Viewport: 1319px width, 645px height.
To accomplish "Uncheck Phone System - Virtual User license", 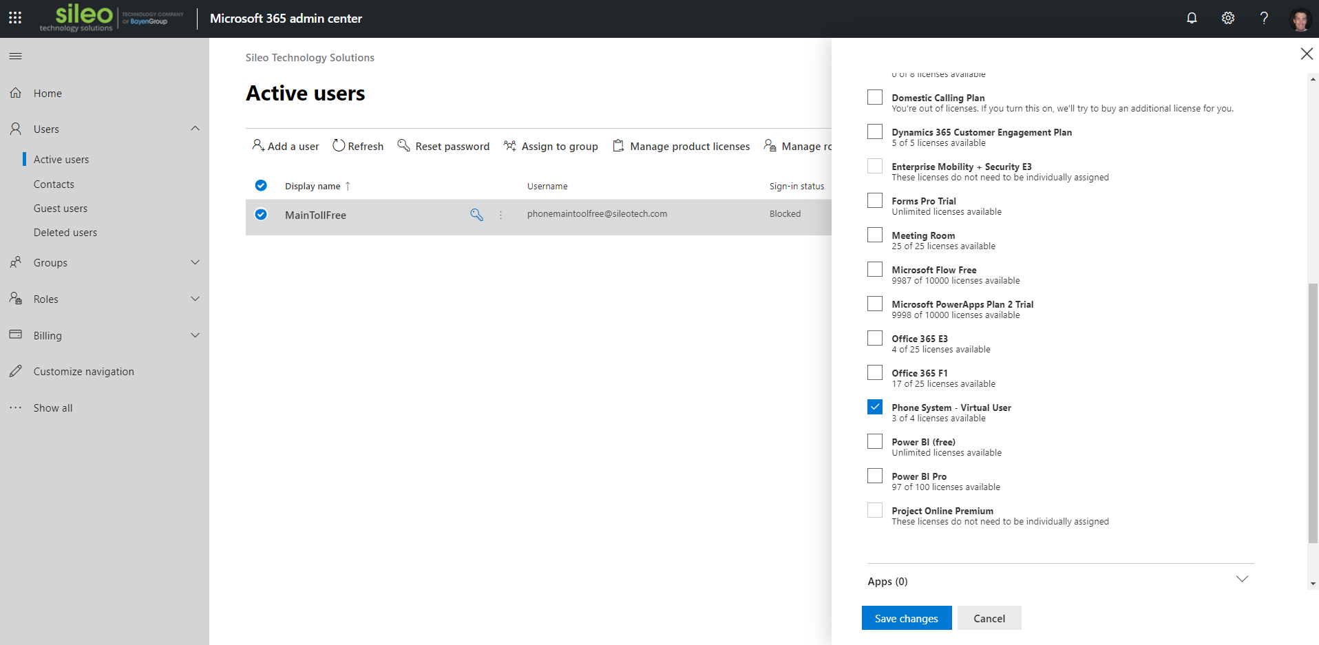I will (874, 407).
